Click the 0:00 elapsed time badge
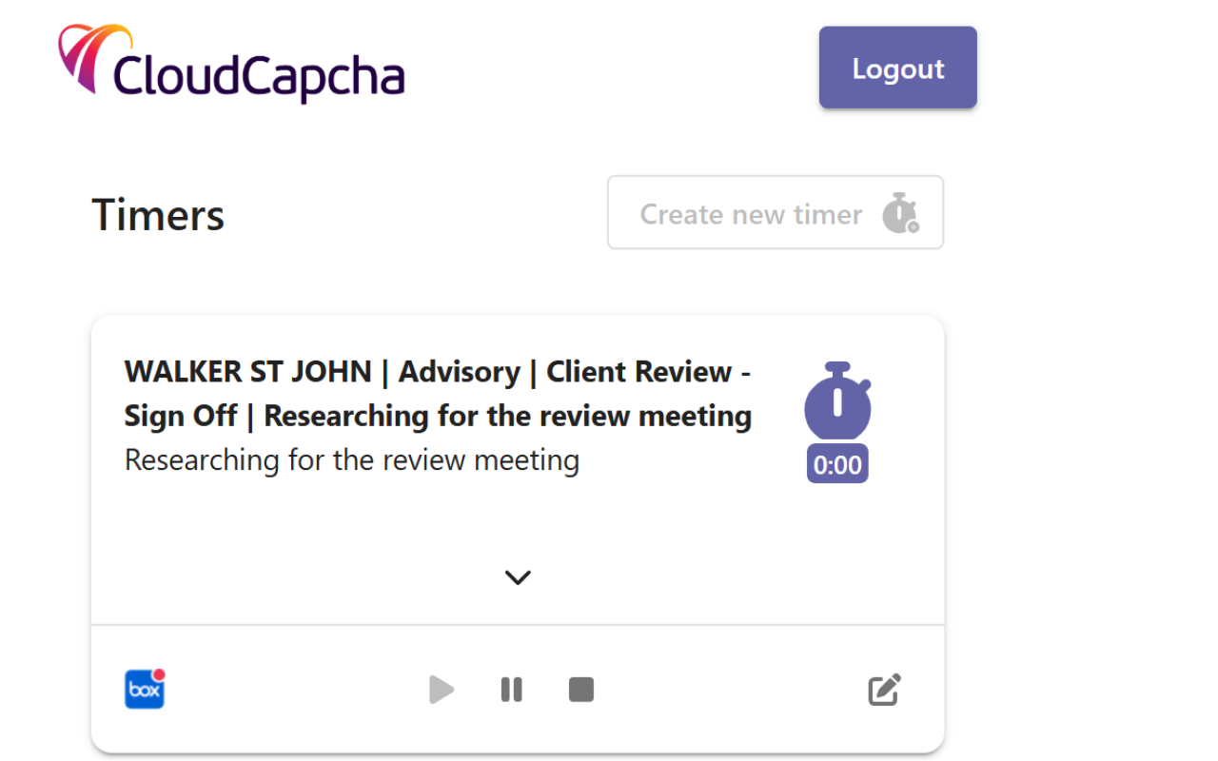Image resolution: width=1218 pixels, height=761 pixels. (x=837, y=465)
